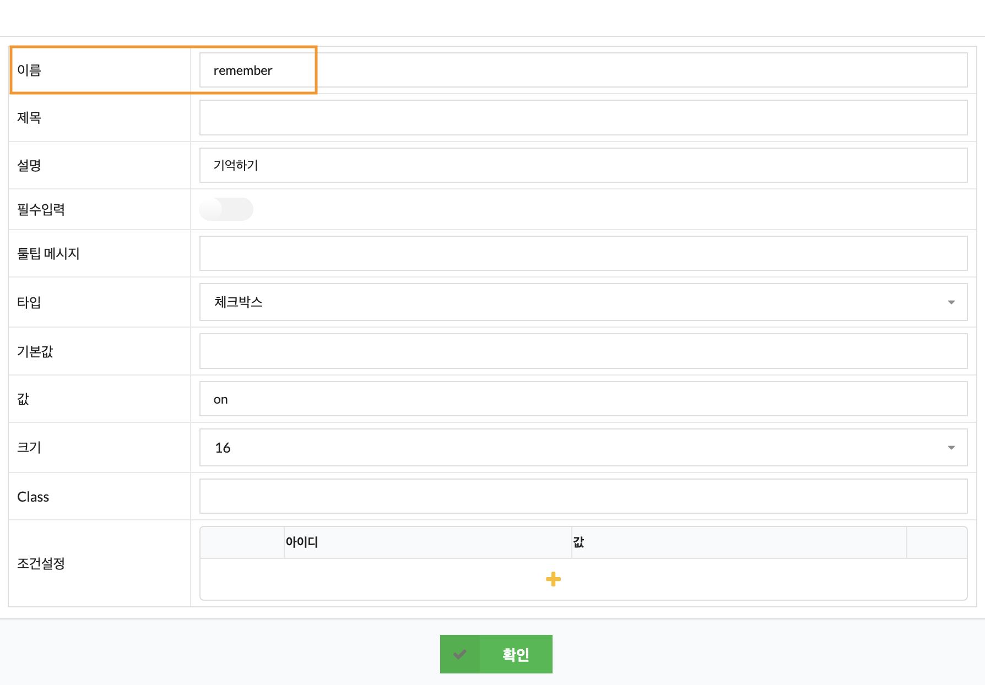Click the 기본값 input field
Viewport: 985px width, 685px height.
583,351
